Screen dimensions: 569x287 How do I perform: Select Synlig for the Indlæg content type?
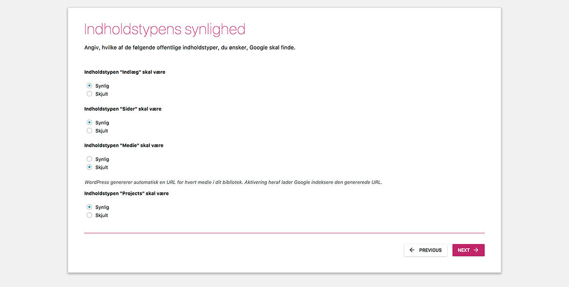coord(89,86)
